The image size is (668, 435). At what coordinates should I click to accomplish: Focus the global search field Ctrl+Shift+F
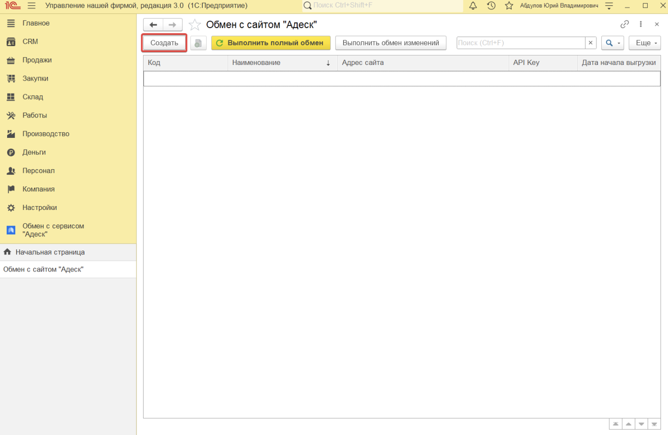[x=383, y=6]
